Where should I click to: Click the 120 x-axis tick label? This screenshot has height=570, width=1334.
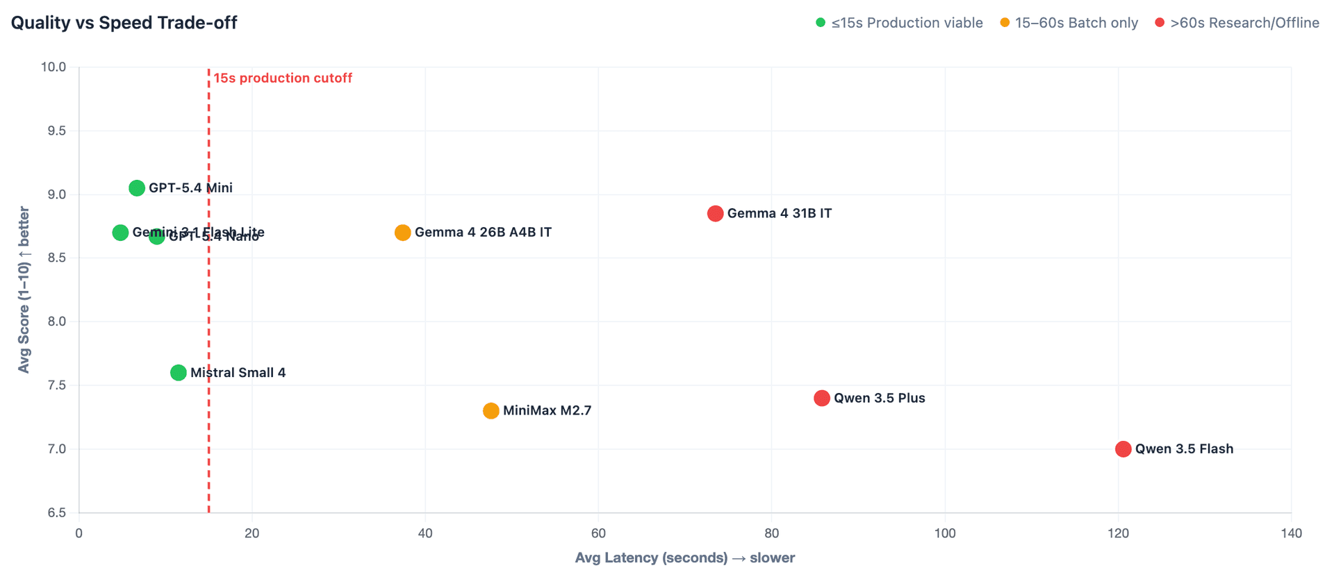coord(1118,534)
